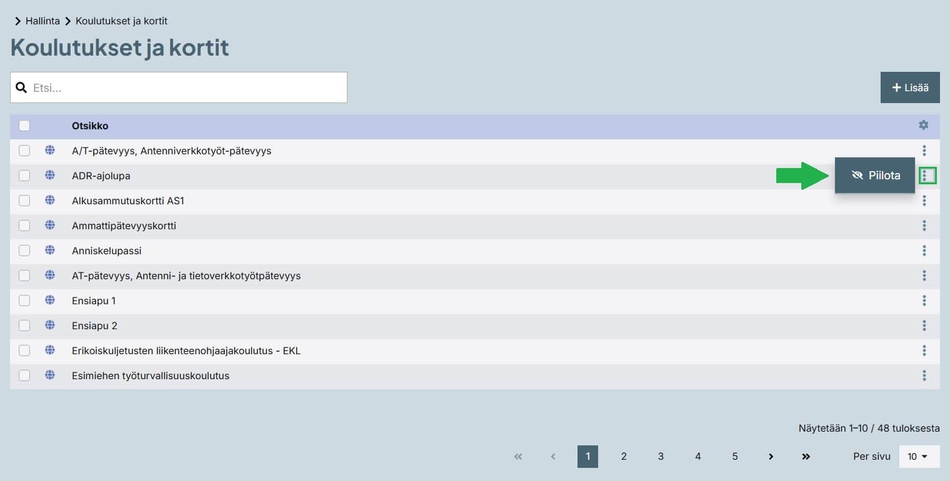The width and height of the screenshot is (950, 481).
Task: Jump to last page double arrow
Action: tap(806, 457)
